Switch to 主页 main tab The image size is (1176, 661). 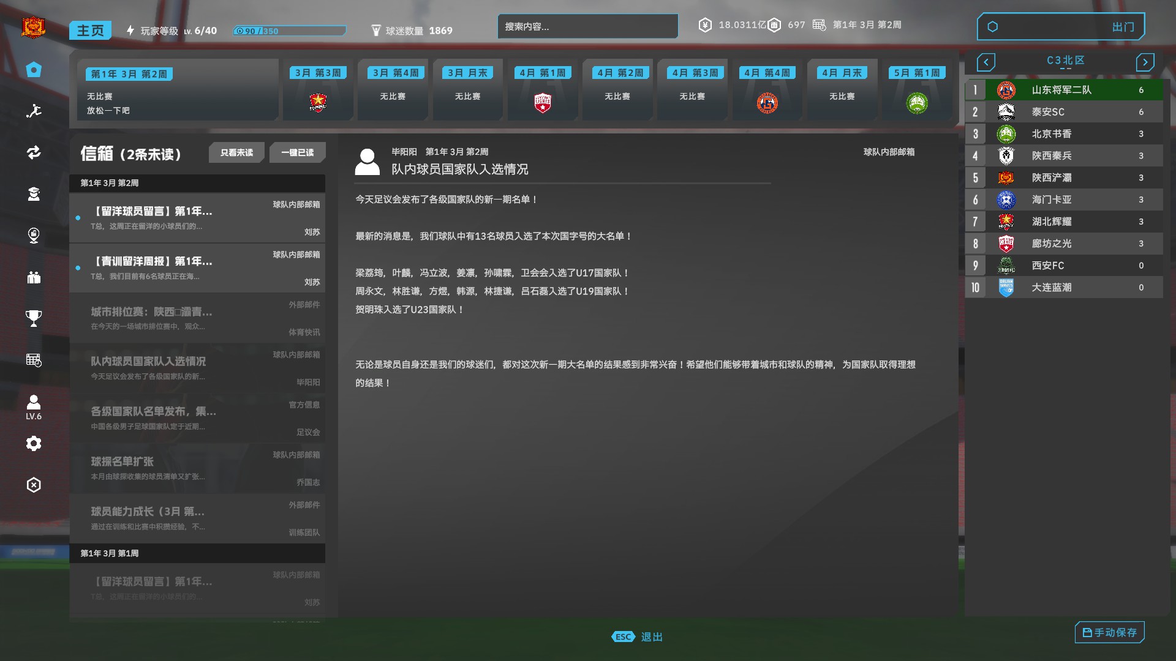click(90, 31)
